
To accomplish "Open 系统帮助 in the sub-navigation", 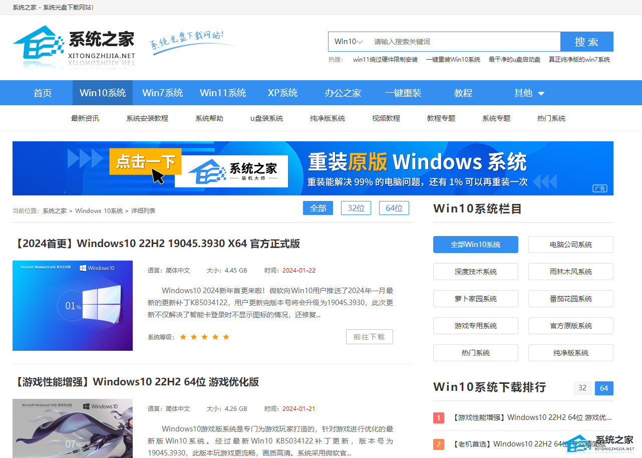I will coord(209,118).
